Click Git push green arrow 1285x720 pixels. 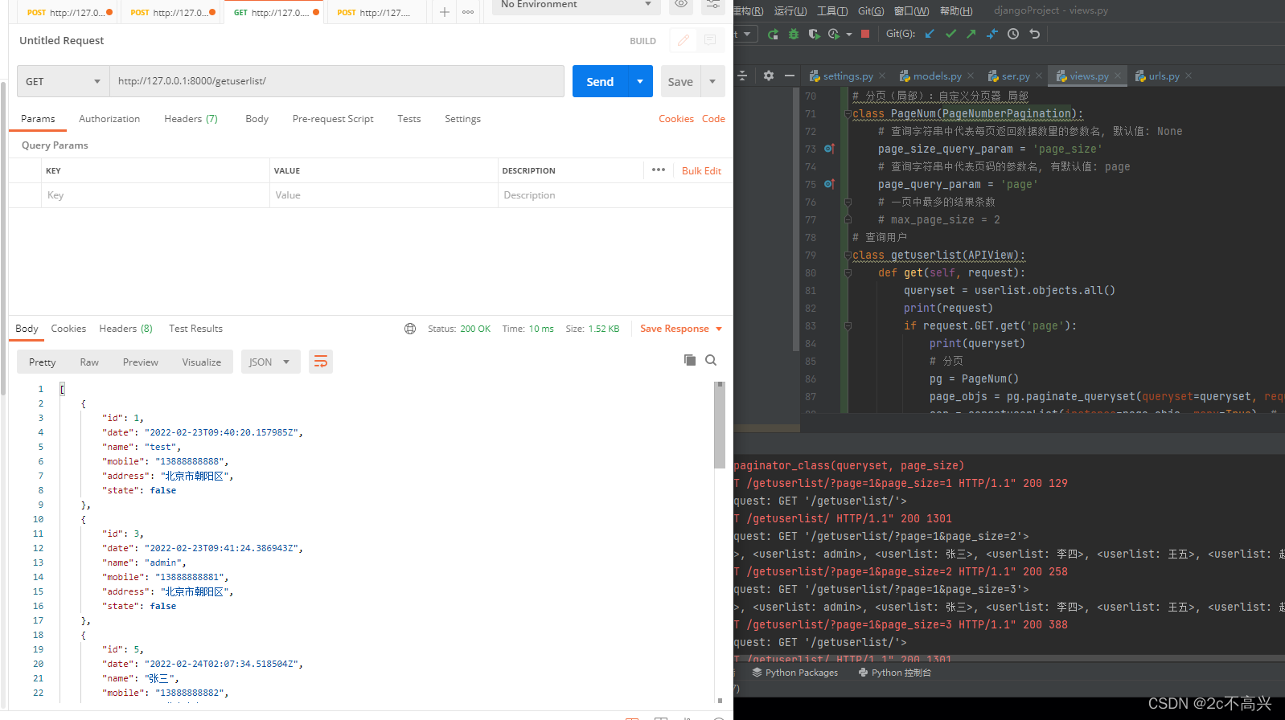pyautogui.click(x=971, y=34)
